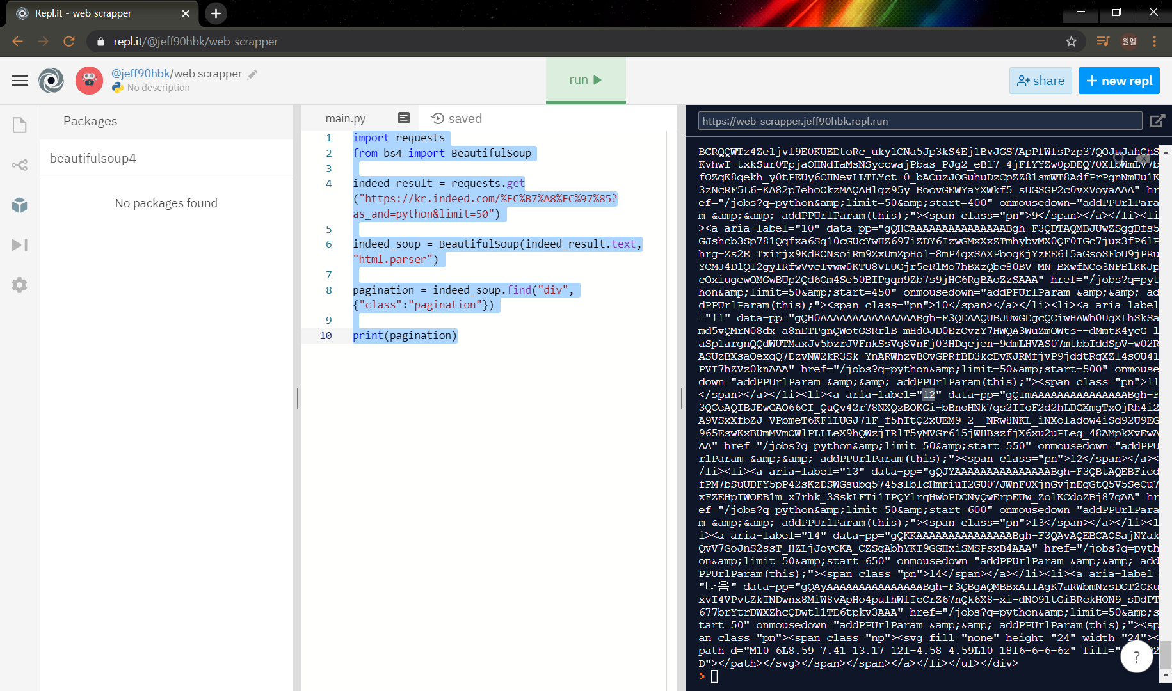Bookmark this page with star icon

click(1071, 42)
